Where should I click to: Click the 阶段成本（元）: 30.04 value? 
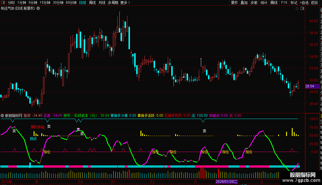(91, 116)
